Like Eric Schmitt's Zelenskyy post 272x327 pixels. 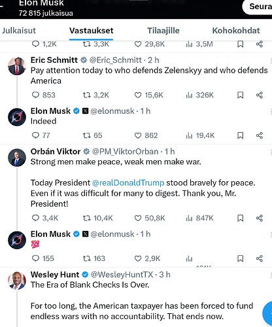click(148, 95)
